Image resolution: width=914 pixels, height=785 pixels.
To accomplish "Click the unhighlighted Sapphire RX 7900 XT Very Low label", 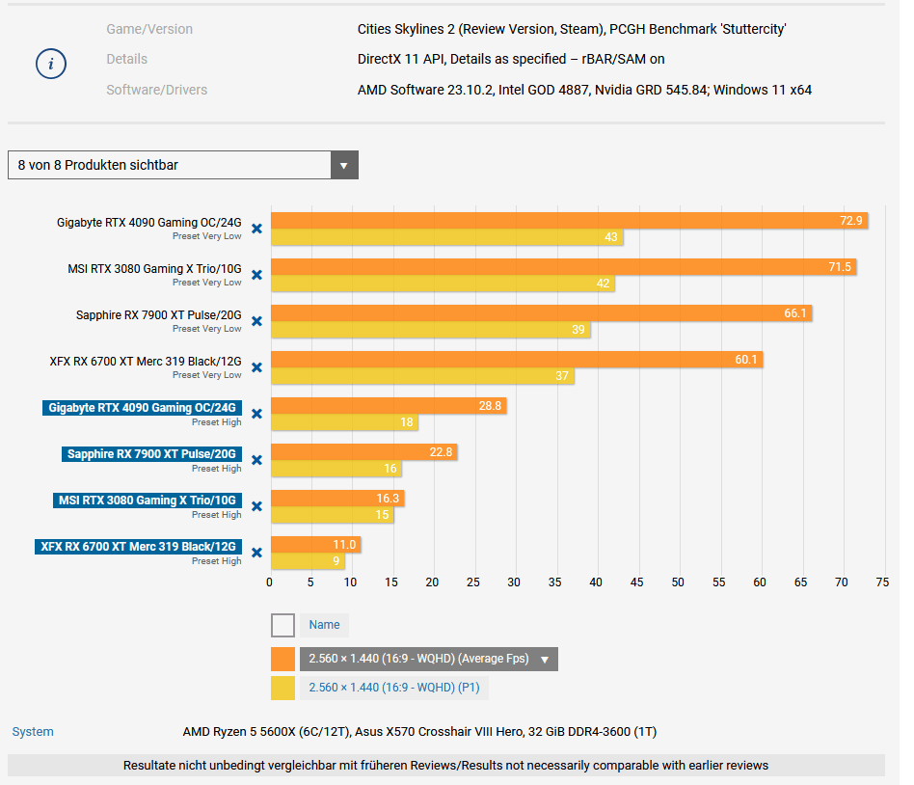I will pyautogui.click(x=158, y=315).
